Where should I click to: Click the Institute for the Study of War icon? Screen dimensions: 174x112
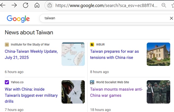coord(7,44)
